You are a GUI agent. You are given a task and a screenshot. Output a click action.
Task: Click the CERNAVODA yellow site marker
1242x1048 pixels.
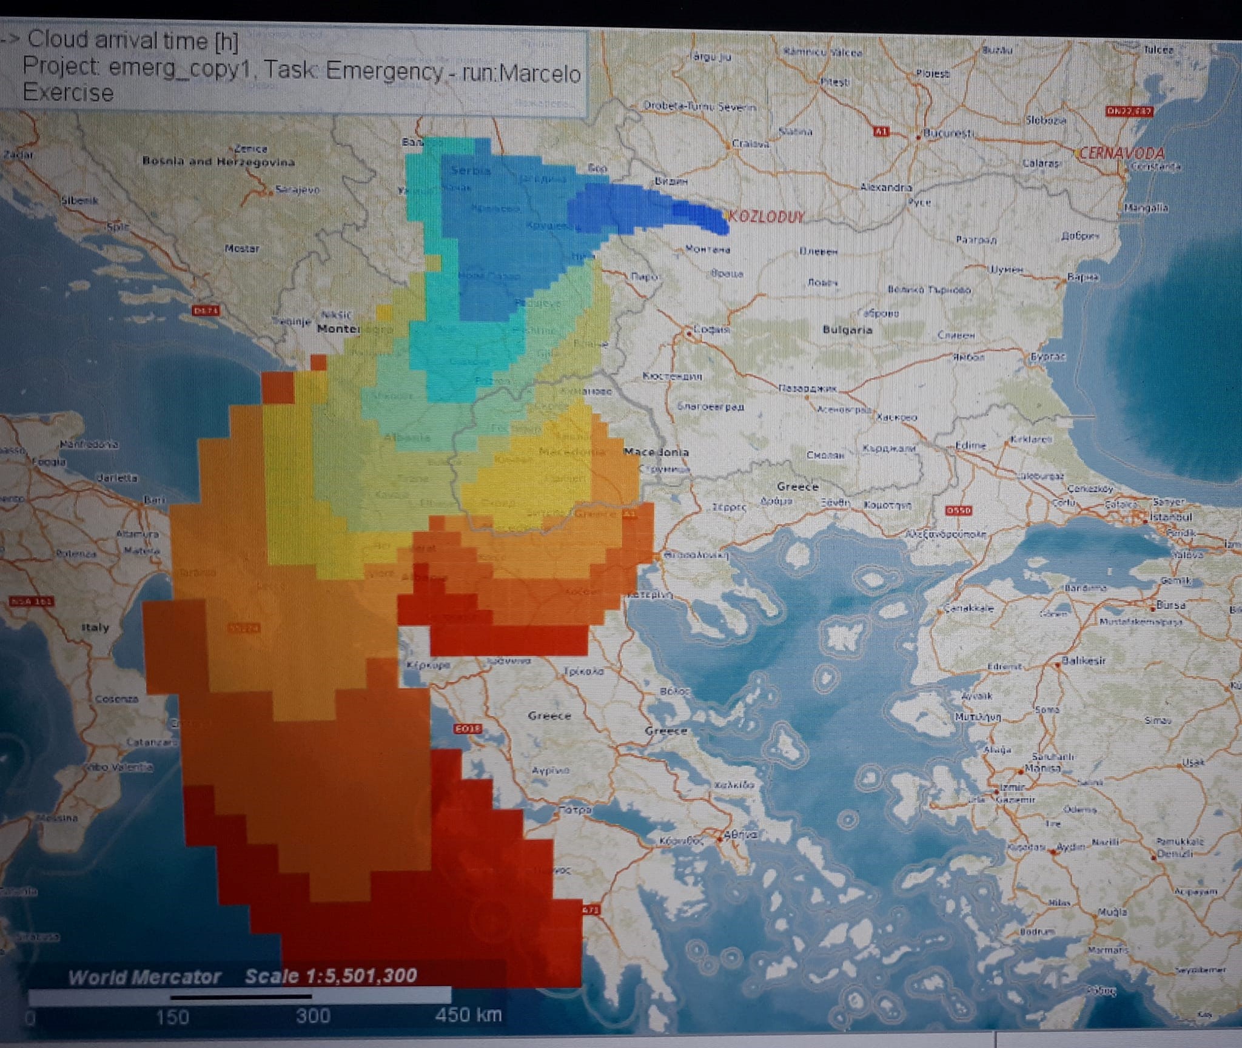(x=1077, y=154)
